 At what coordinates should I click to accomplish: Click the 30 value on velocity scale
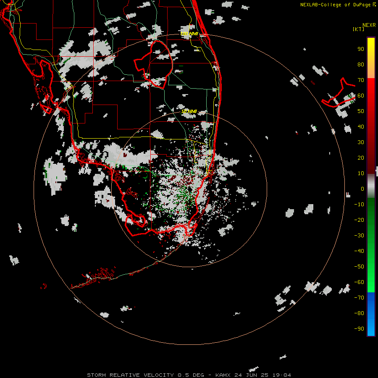361,142
